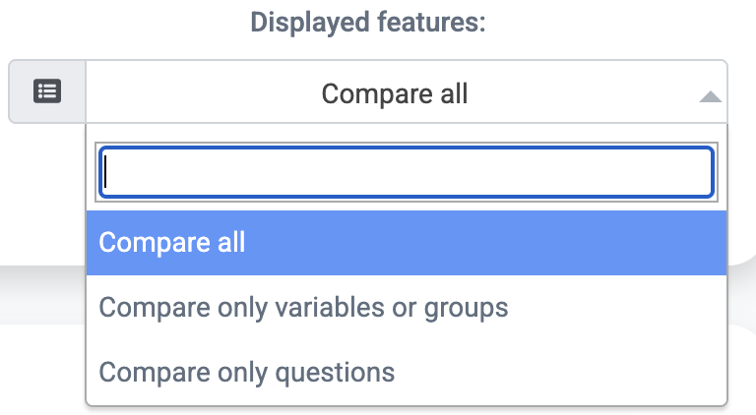This screenshot has height=415, width=756.
Task: Click the Displayed features label
Action: pyautogui.click(x=368, y=23)
